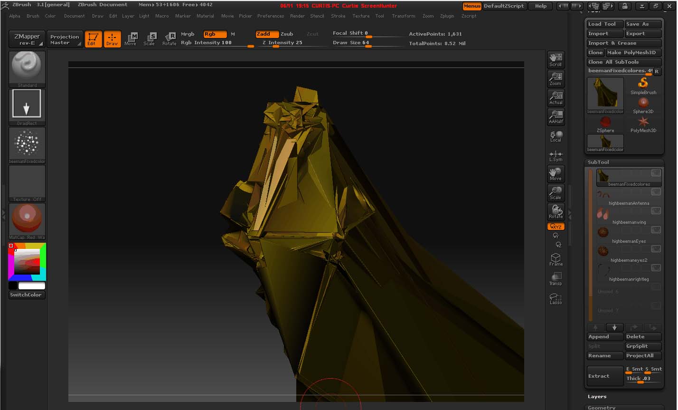Viewport: 678px width, 410px height.
Task: Open the Standard brush picker
Action: [27, 69]
